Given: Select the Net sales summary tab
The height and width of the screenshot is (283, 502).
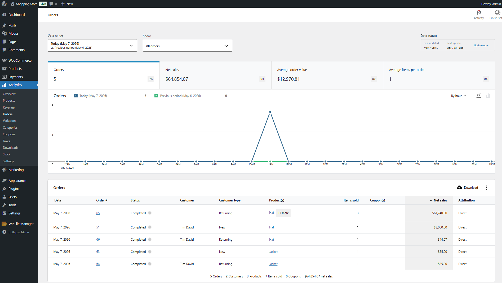Looking at the screenshot, I should (x=215, y=75).
